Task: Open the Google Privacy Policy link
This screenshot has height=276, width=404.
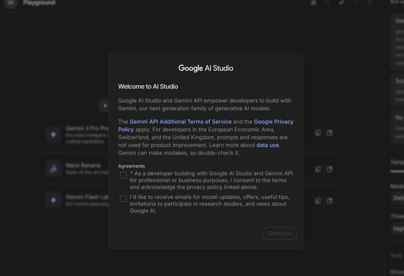Action: point(206,125)
